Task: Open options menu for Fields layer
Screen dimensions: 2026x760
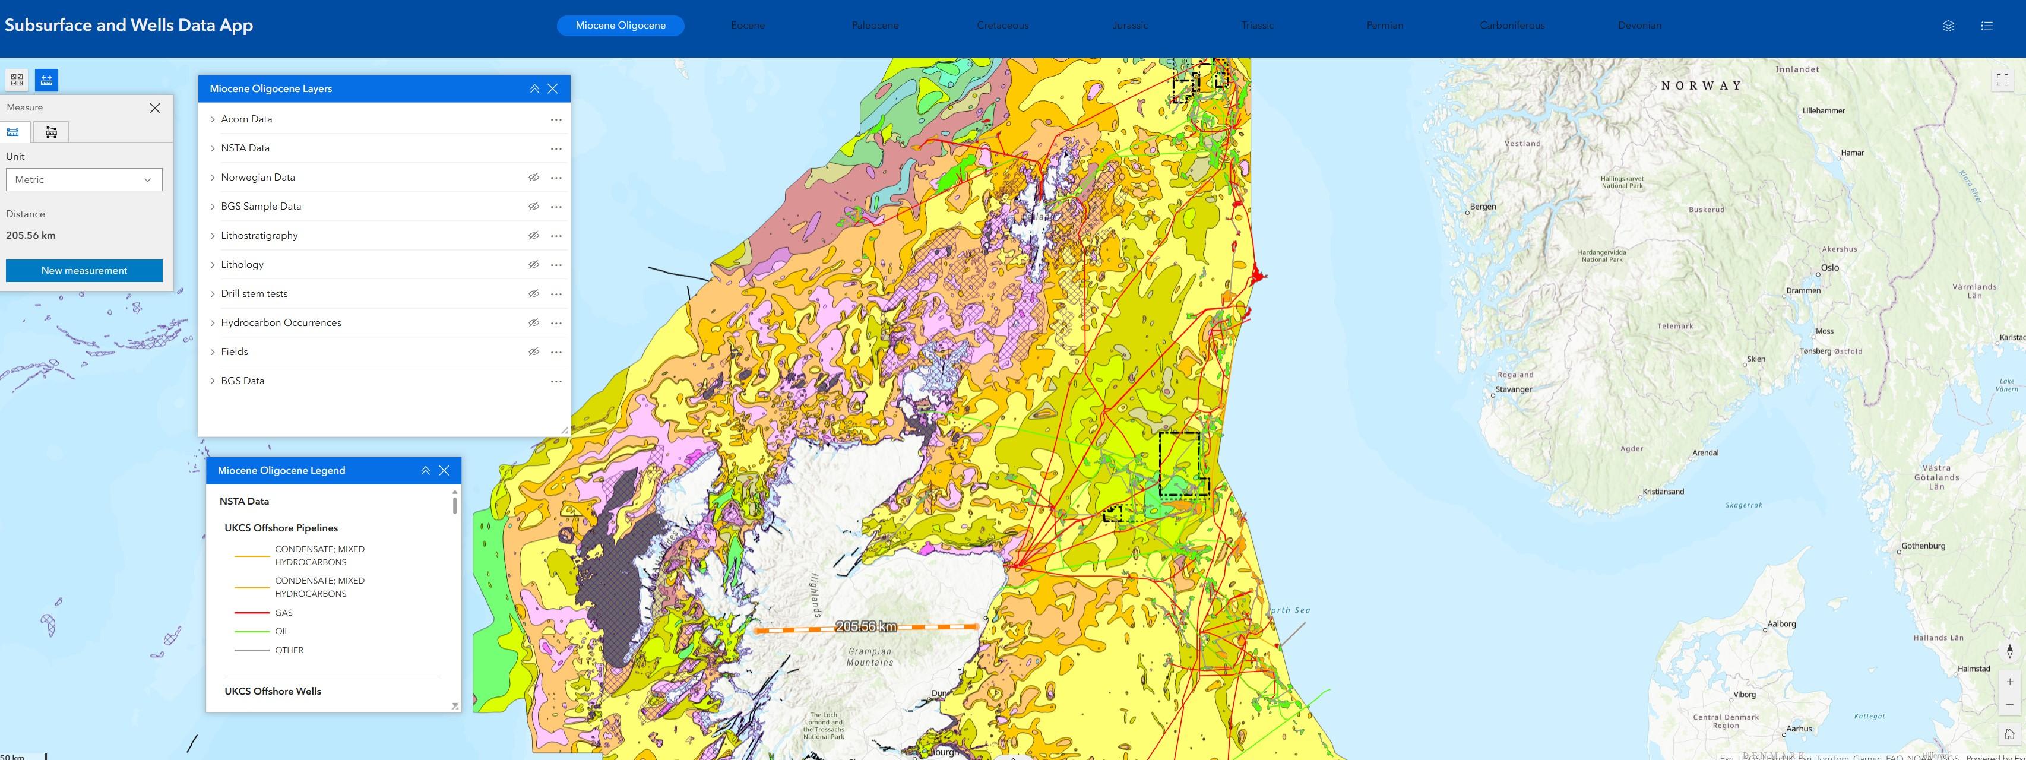Action: 556,353
